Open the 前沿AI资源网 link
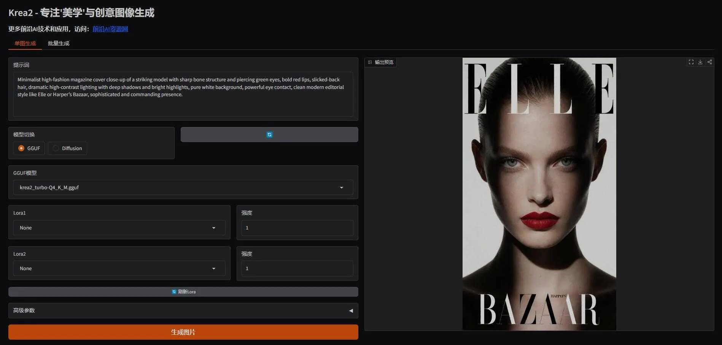Screen dimensions: 722x345 point(110,29)
